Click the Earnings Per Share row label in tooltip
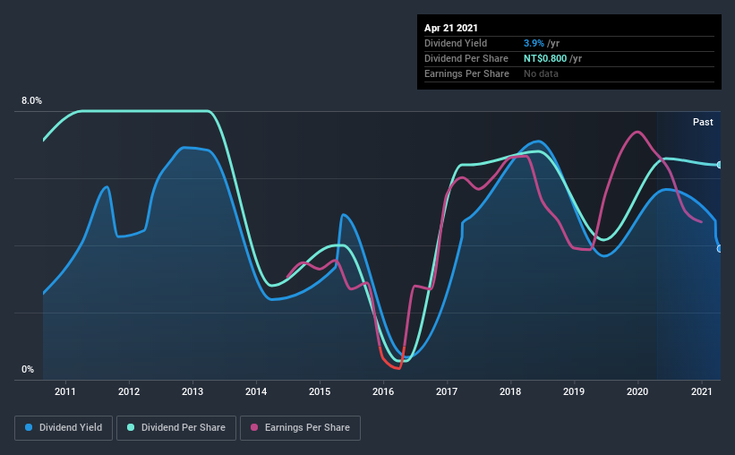Viewport: 735px width, 455px height. [x=467, y=73]
